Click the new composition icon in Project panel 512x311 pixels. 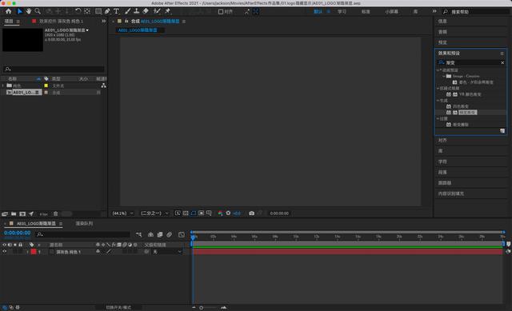(x=22, y=214)
